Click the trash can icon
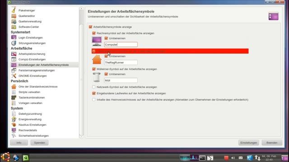 [x=97, y=77]
